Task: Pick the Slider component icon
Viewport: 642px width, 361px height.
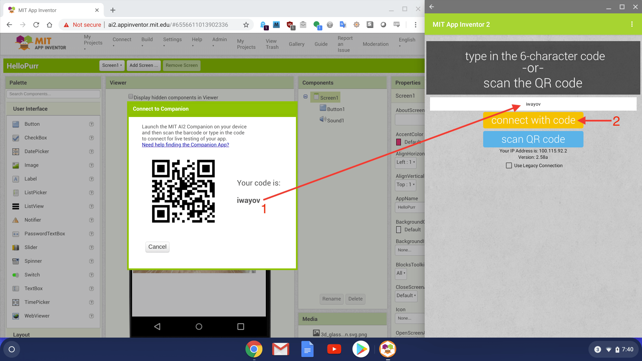Action: 16,247
